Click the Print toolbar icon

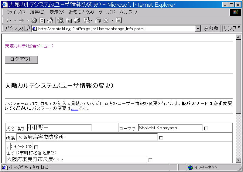[x=98, y=21]
